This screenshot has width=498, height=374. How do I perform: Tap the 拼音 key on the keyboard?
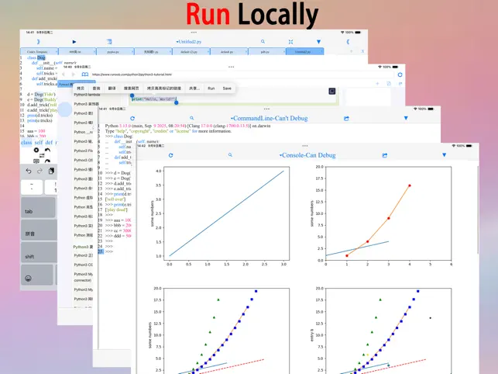click(x=39, y=230)
